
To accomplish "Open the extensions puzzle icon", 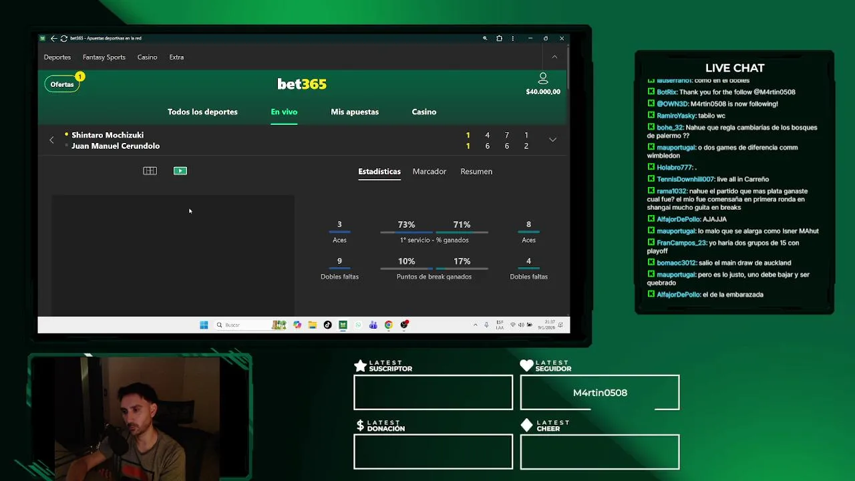I will click(499, 38).
